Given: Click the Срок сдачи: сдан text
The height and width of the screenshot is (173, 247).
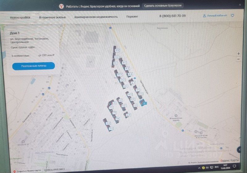Looking at the screenshot, I should (23, 47).
